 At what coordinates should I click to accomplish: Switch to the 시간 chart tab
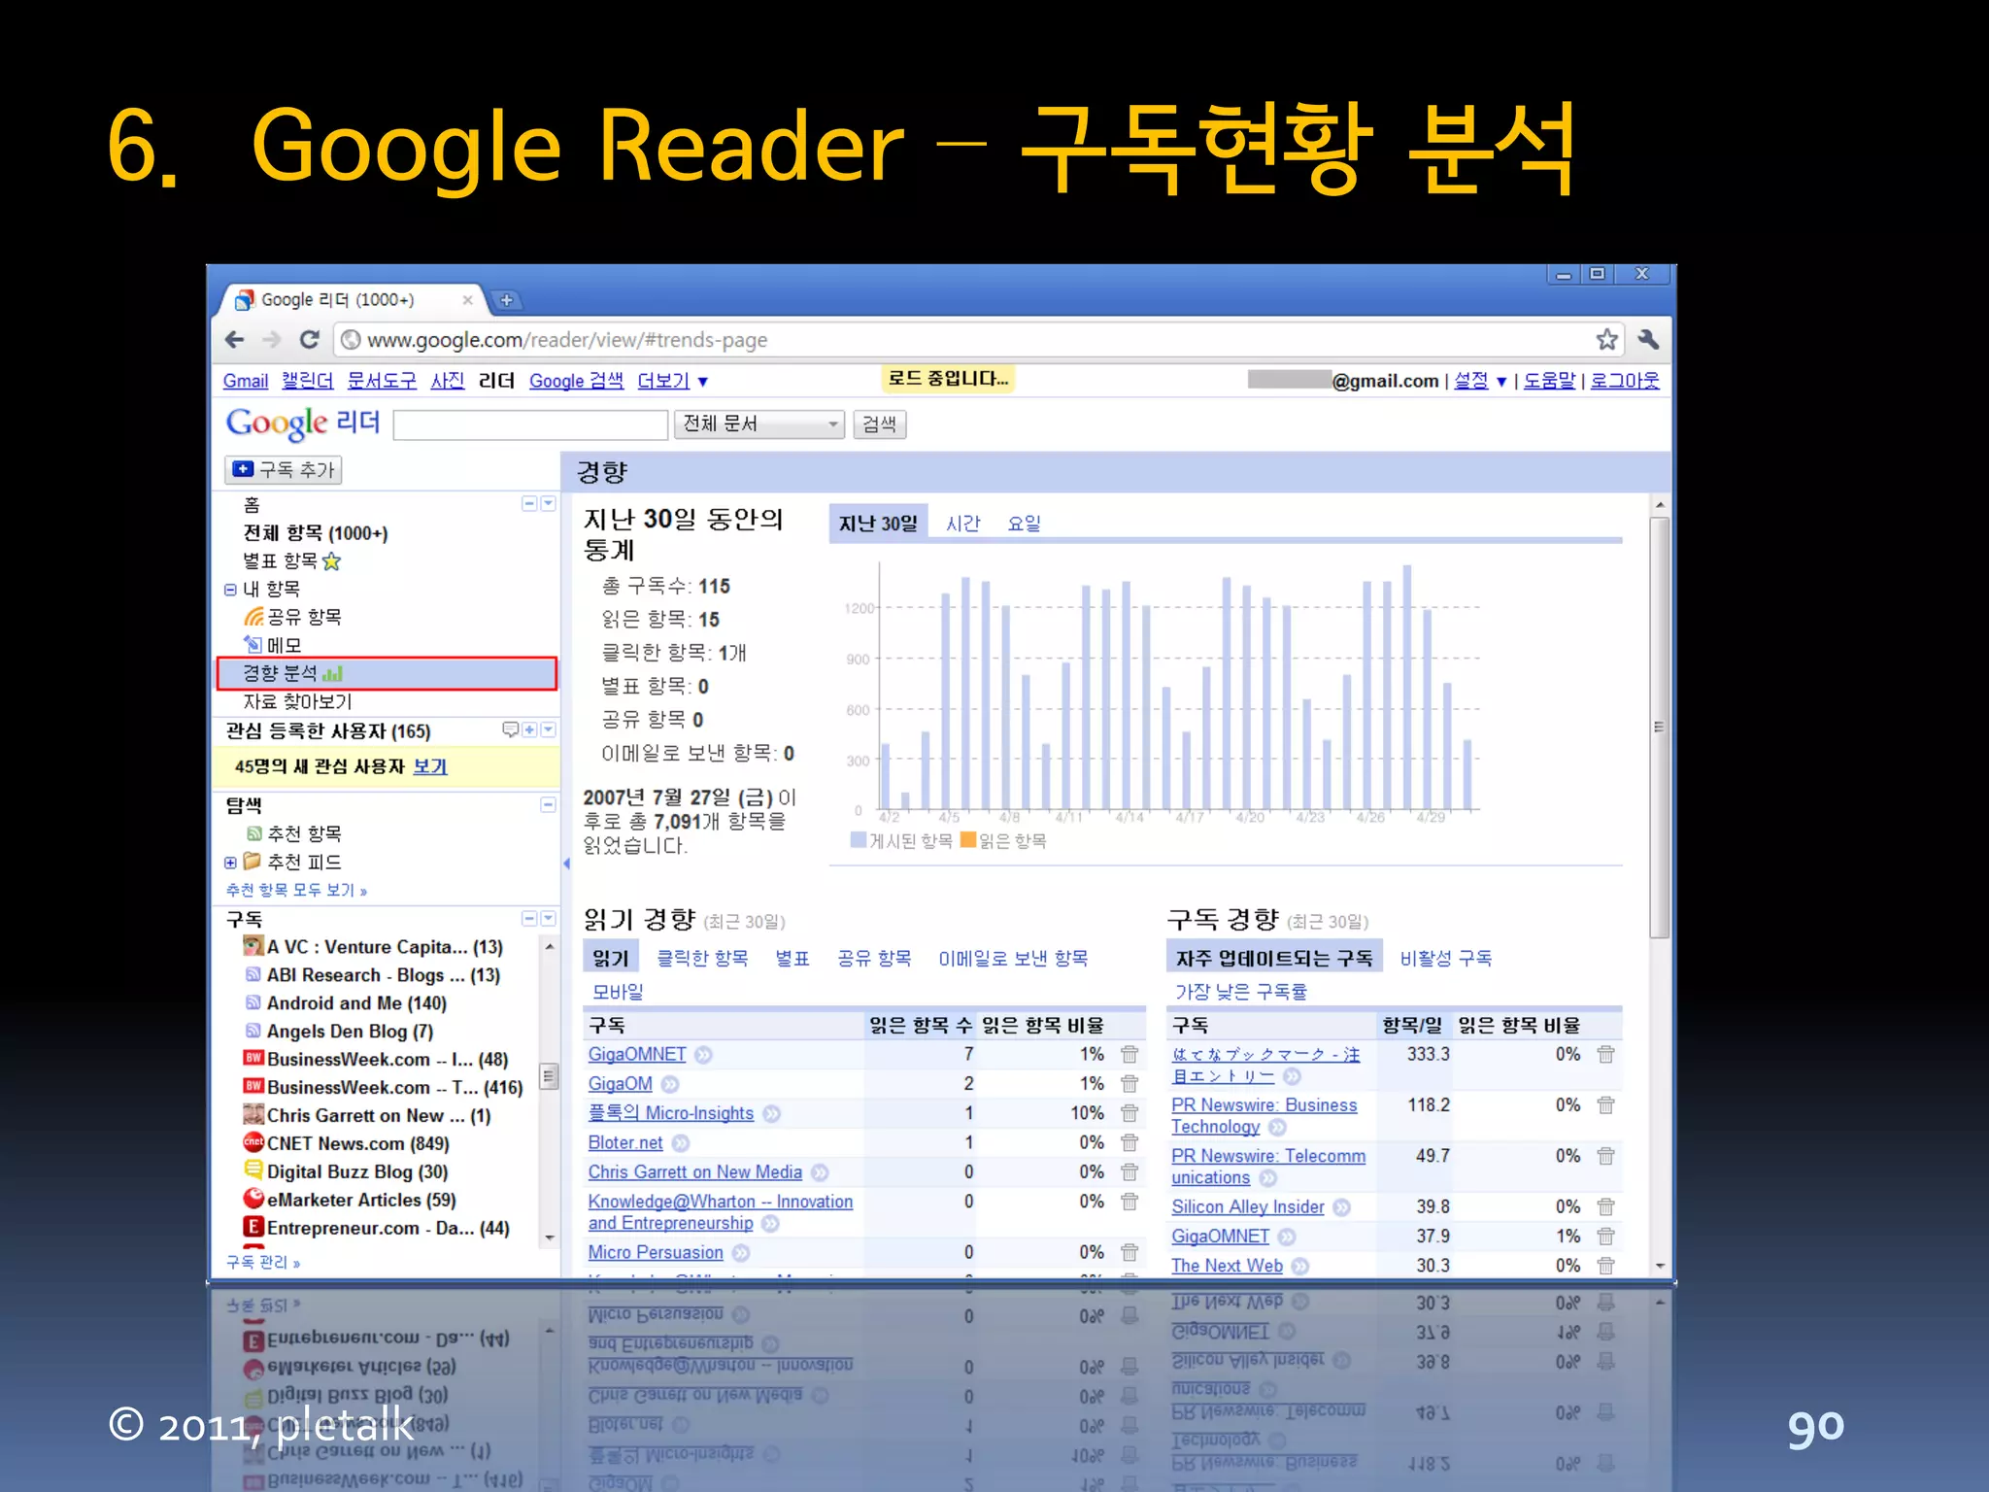coord(963,524)
